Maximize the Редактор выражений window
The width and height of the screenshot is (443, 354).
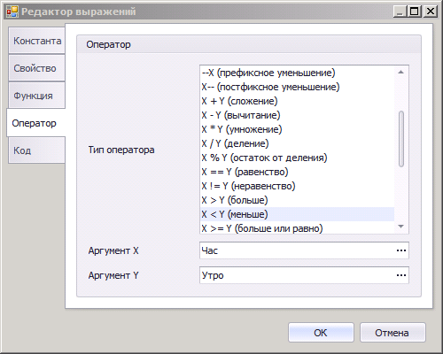415,12
